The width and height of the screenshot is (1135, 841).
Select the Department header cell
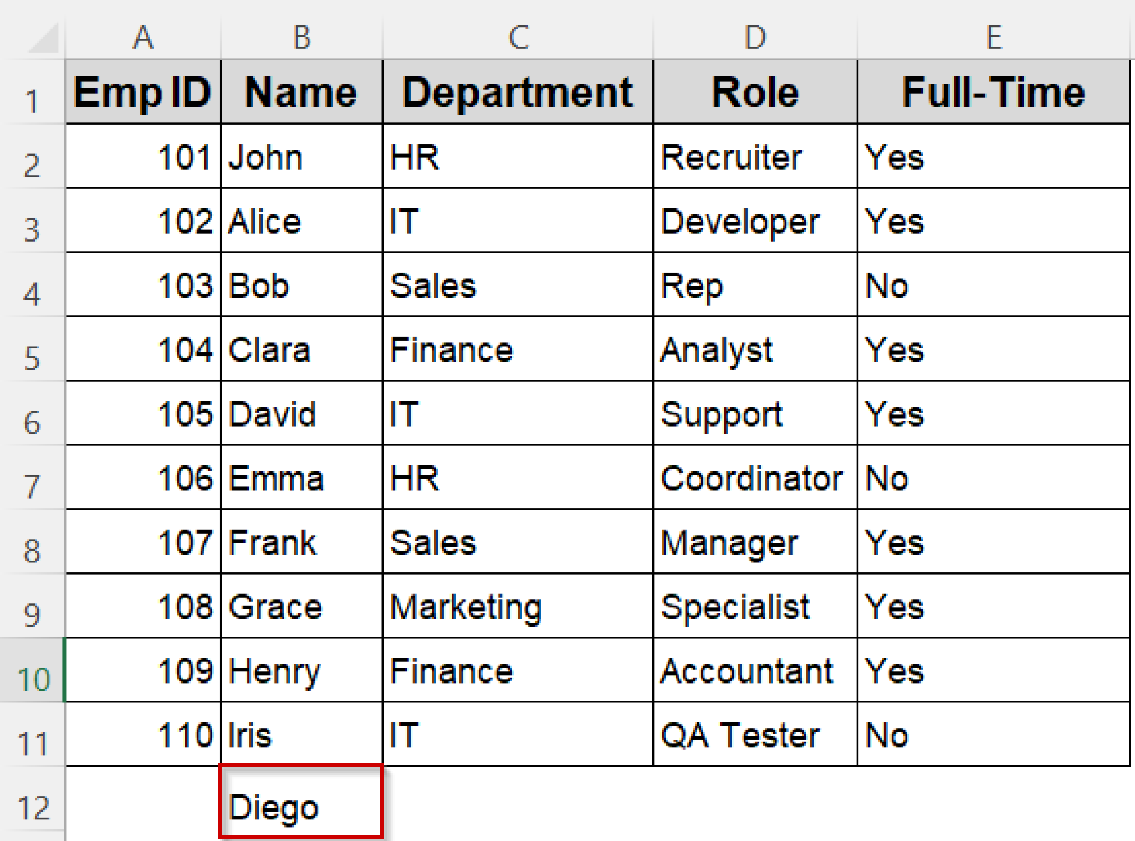pyautogui.click(x=517, y=91)
